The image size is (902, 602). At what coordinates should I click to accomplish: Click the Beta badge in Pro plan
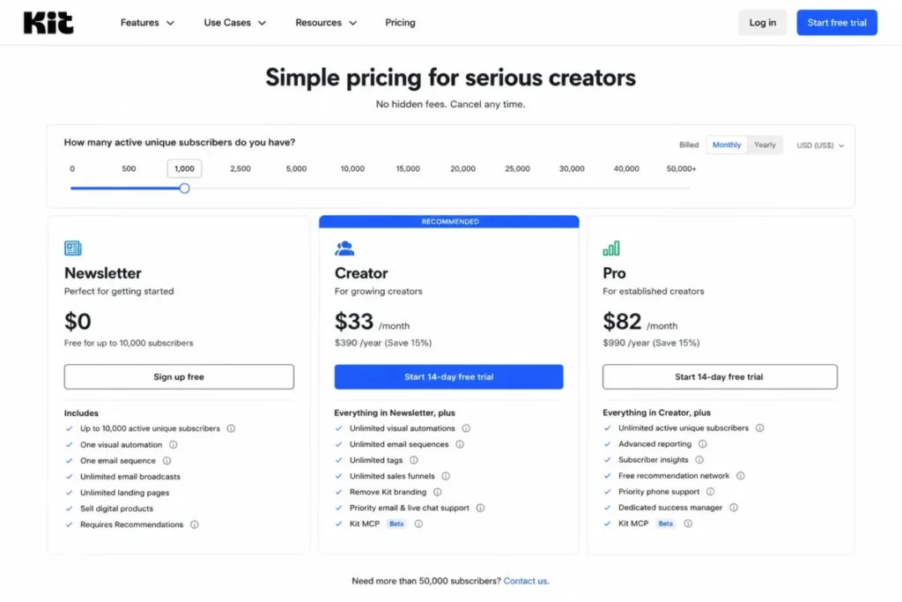(666, 524)
